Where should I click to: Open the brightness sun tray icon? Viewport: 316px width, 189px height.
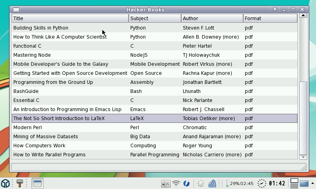click(x=201, y=183)
